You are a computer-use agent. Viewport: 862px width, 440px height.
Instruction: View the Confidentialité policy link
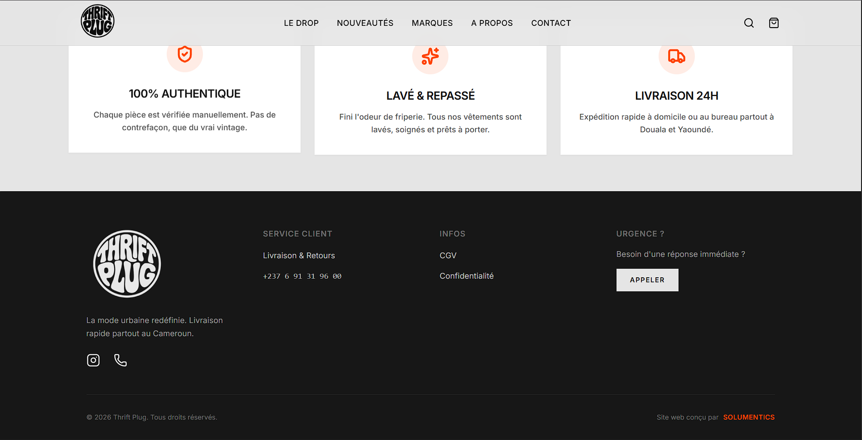(x=467, y=276)
